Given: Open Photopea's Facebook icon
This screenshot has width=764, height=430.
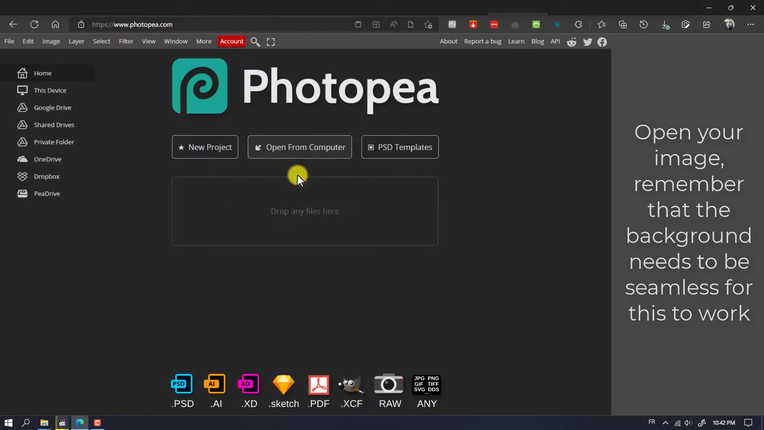Looking at the screenshot, I should click(602, 41).
